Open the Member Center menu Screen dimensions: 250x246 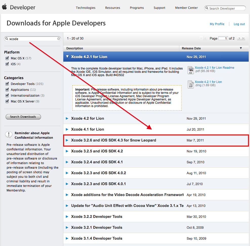(x=186, y=8)
